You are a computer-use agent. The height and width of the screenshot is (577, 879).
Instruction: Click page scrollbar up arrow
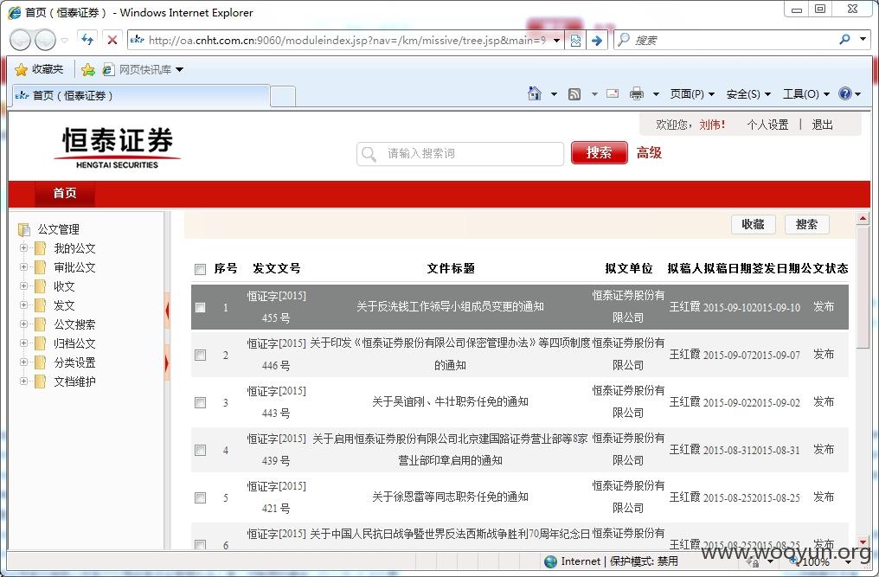click(x=863, y=218)
